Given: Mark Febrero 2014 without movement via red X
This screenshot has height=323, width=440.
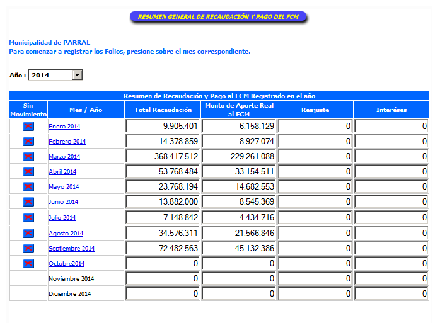Looking at the screenshot, I should coord(28,141).
